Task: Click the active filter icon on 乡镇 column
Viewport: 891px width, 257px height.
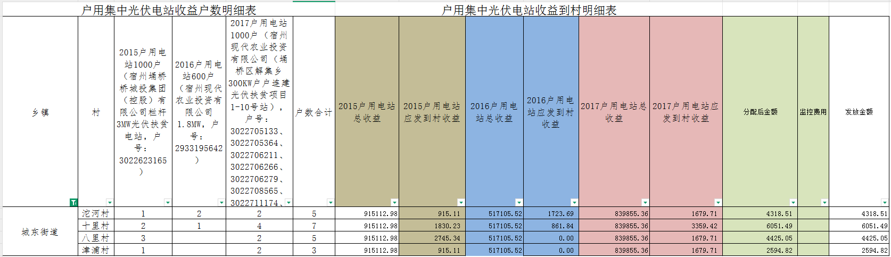Action: pos(73,203)
